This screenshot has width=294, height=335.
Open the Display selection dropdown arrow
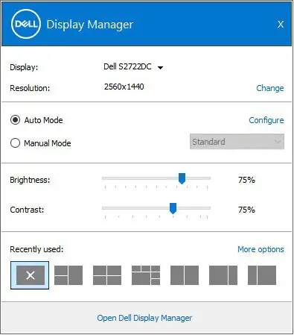(x=161, y=67)
